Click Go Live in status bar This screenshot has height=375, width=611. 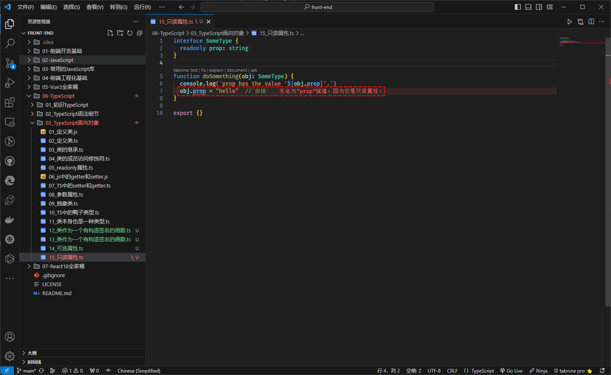pos(512,371)
